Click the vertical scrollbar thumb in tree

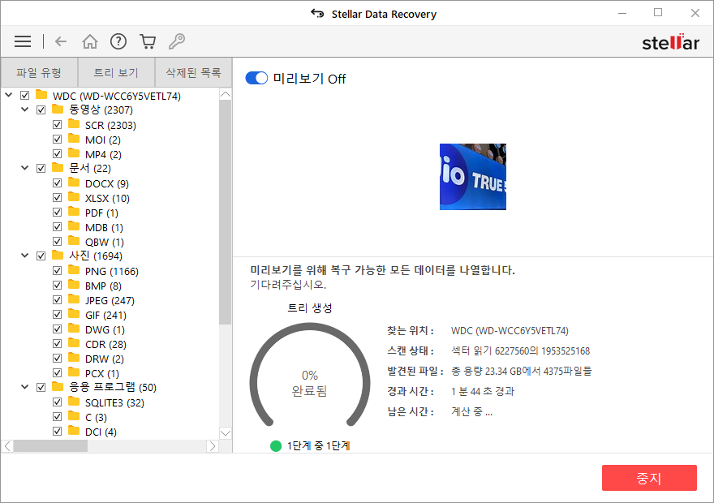226,212
